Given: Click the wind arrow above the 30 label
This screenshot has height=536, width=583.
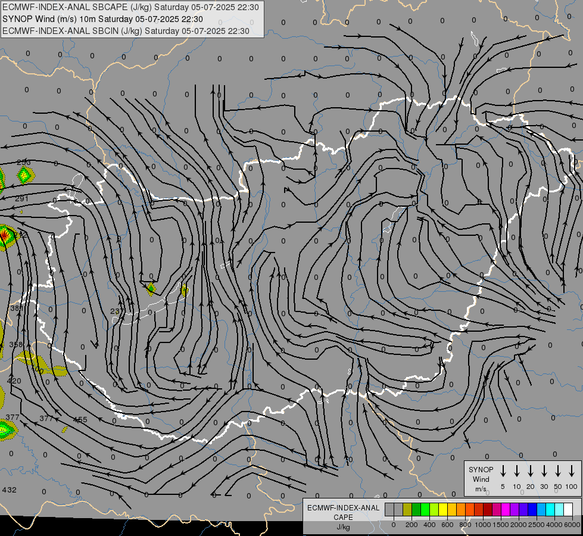Looking at the screenshot, I should pyautogui.click(x=544, y=470).
